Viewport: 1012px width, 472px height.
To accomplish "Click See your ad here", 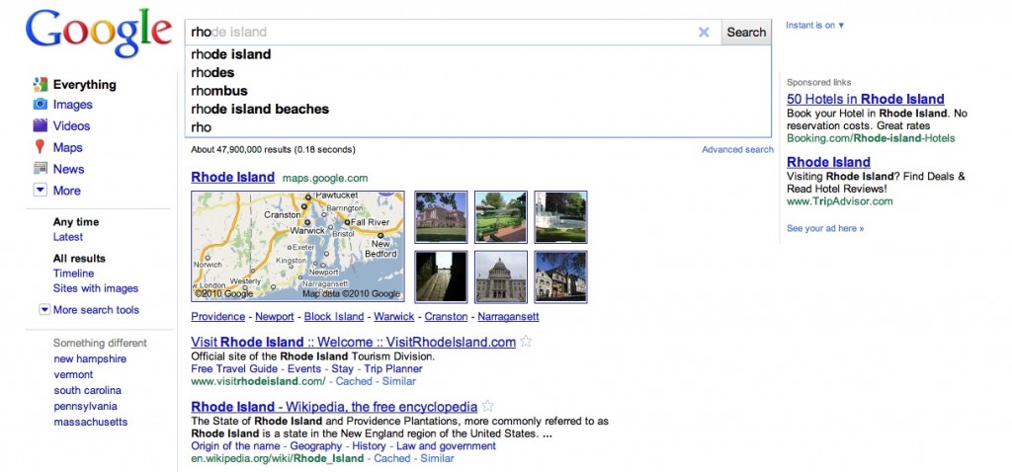I will (825, 228).
